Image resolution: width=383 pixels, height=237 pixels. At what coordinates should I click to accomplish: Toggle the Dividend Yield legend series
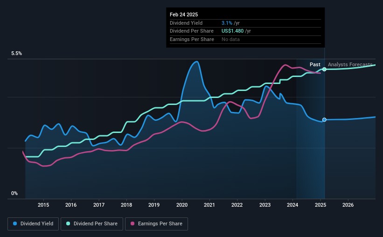[33, 223]
